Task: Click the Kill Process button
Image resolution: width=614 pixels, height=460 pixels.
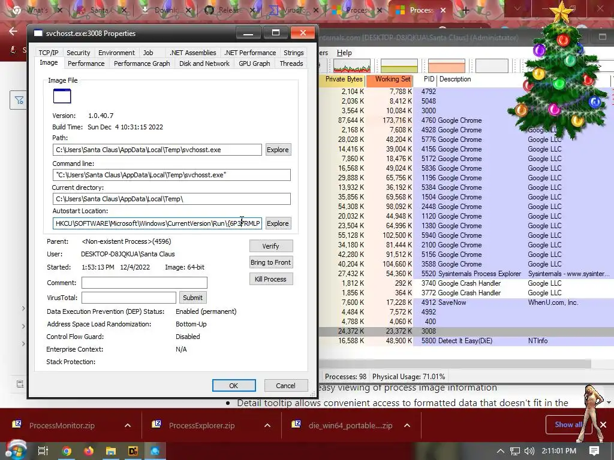Action: pyautogui.click(x=270, y=279)
